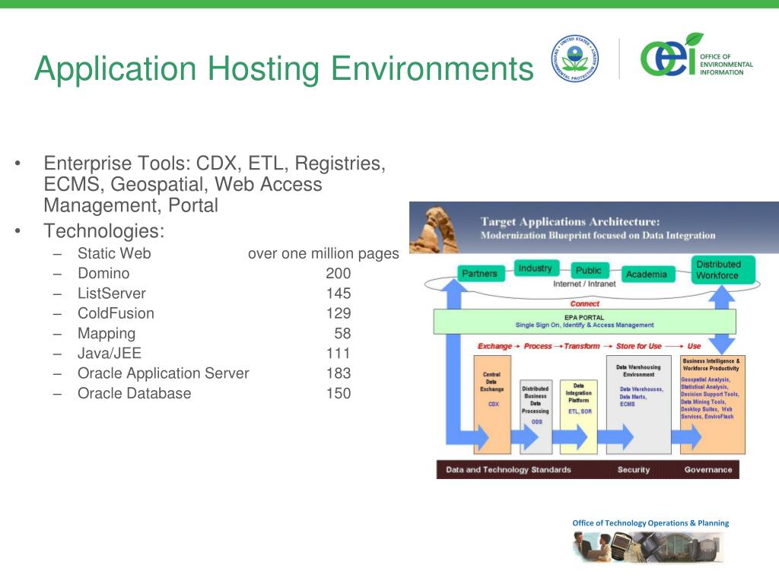This screenshot has width=779, height=584.
Task: Select the 'Oracle Database' row
Action: click(134, 393)
